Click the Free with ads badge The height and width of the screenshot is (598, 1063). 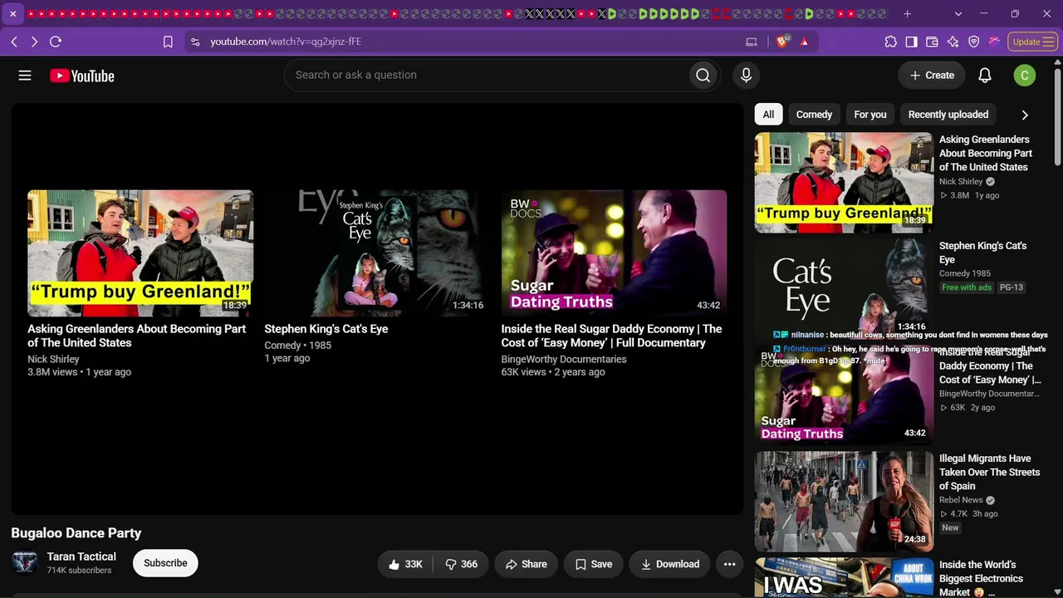pos(967,287)
